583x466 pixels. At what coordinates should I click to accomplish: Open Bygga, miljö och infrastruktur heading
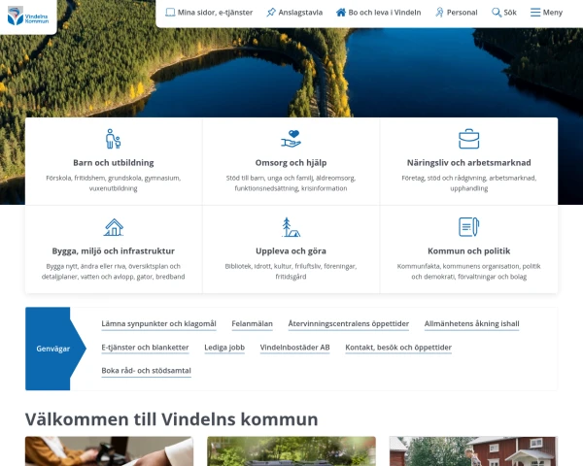tap(114, 251)
